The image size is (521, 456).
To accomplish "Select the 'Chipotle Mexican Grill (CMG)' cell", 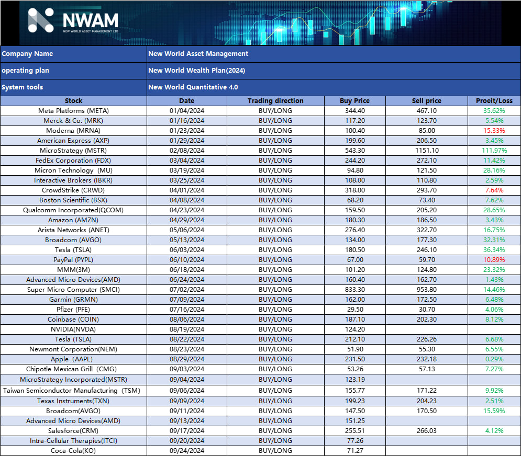I will point(73,369).
